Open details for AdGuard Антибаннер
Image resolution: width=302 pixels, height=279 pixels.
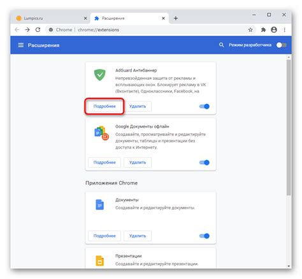click(104, 106)
